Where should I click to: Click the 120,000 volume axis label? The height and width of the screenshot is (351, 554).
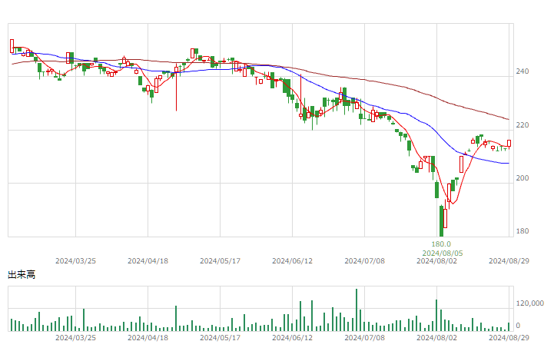tap(529, 303)
